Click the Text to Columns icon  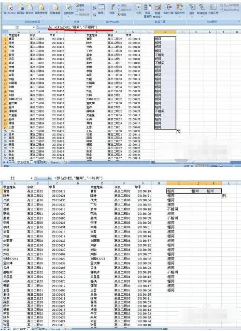pos(139,9)
